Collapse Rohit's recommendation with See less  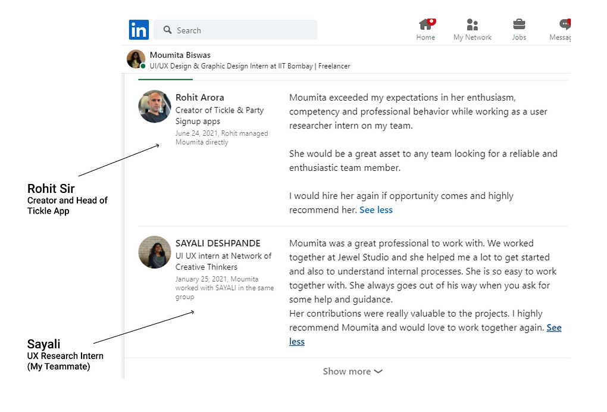(376, 210)
